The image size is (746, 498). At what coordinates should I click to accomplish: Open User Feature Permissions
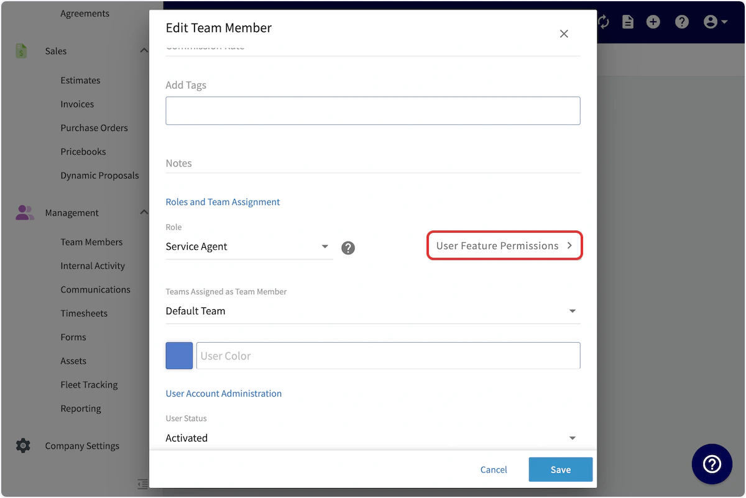[x=504, y=245]
